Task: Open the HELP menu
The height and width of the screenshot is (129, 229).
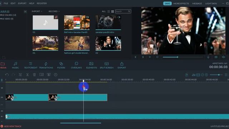Action: [x=31, y=3]
